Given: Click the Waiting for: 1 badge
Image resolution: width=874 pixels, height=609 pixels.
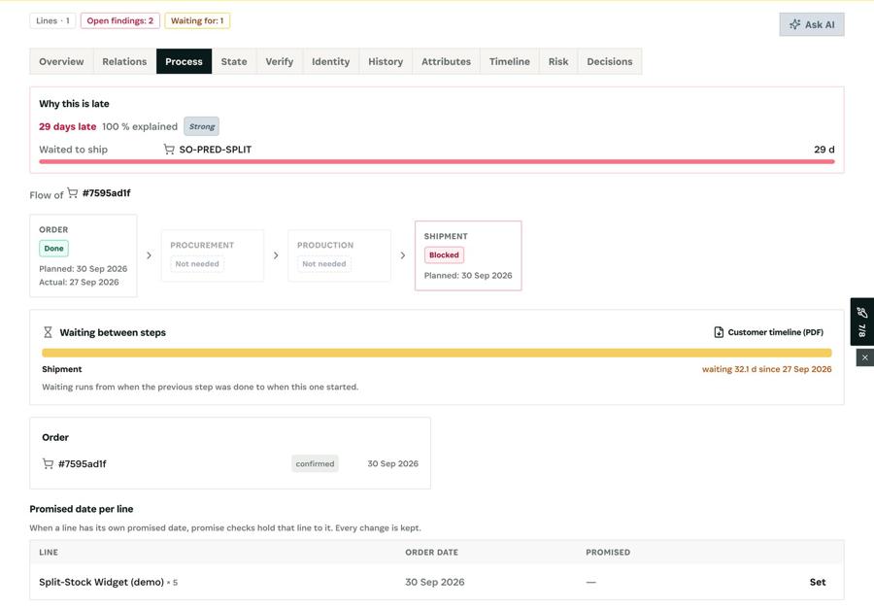Looking at the screenshot, I should point(197,20).
